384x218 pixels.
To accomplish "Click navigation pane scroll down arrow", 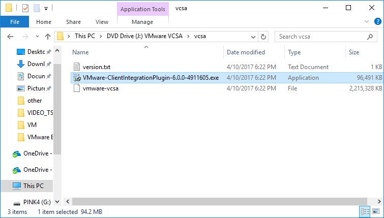I will click(x=57, y=202).
